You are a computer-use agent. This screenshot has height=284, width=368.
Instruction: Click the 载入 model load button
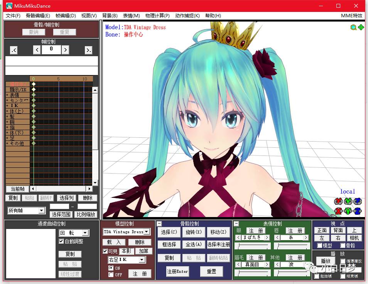[114, 242]
